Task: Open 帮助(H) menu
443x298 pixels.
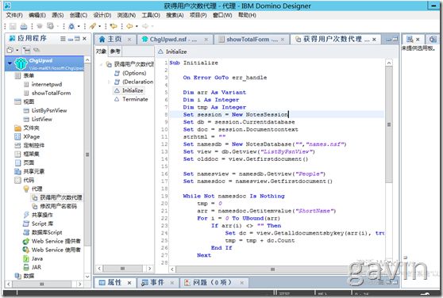Action: pos(247,15)
